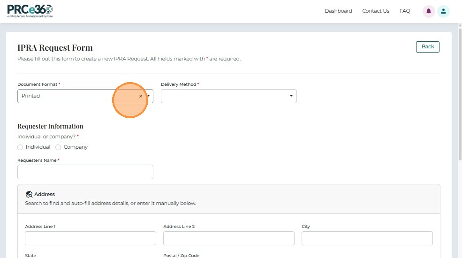Go to Dashboard in the top navigation
Image resolution: width=462 pixels, height=258 pixels.
(x=338, y=11)
